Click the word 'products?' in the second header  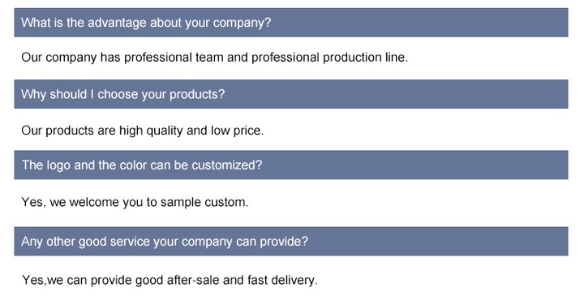pyautogui.click(x=197, y=95)
